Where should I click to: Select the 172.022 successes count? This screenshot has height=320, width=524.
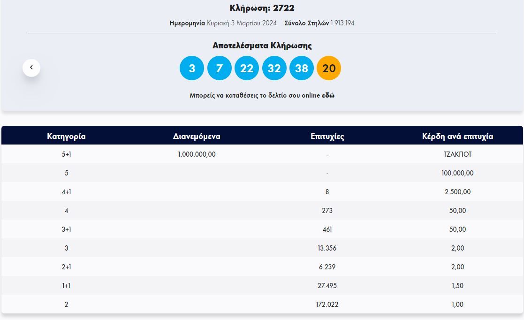coord(327,305)
